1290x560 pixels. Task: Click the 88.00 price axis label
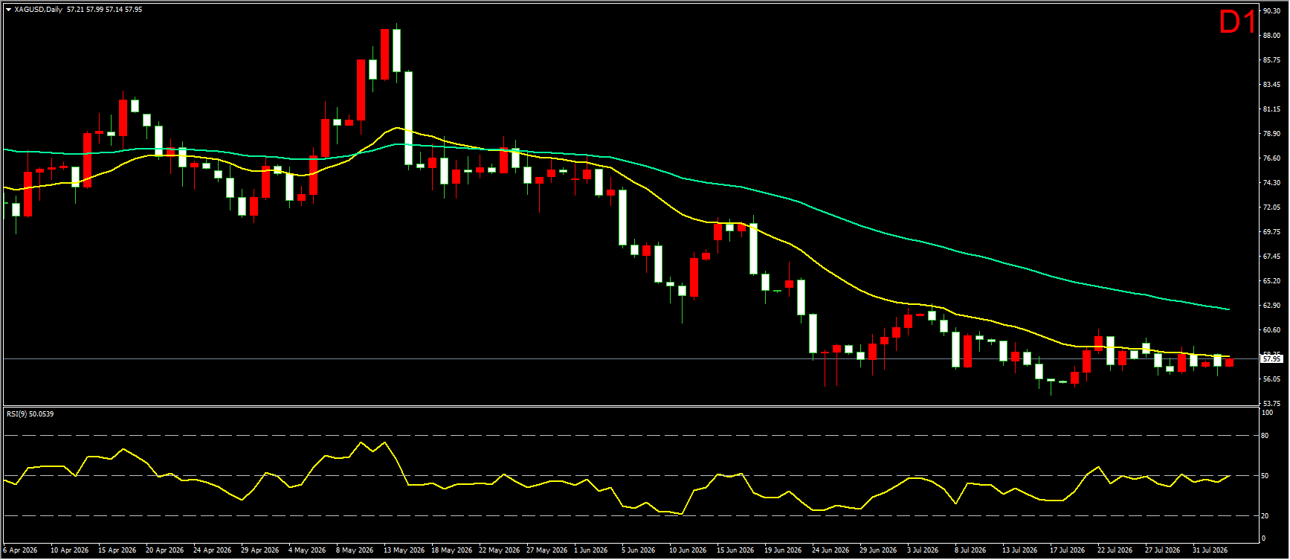click(x=1271, y=36)
